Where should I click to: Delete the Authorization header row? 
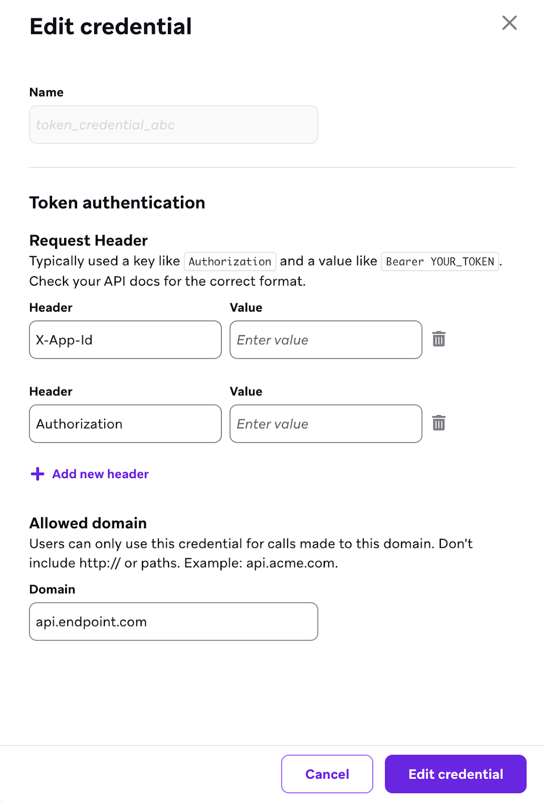(439, 424)
